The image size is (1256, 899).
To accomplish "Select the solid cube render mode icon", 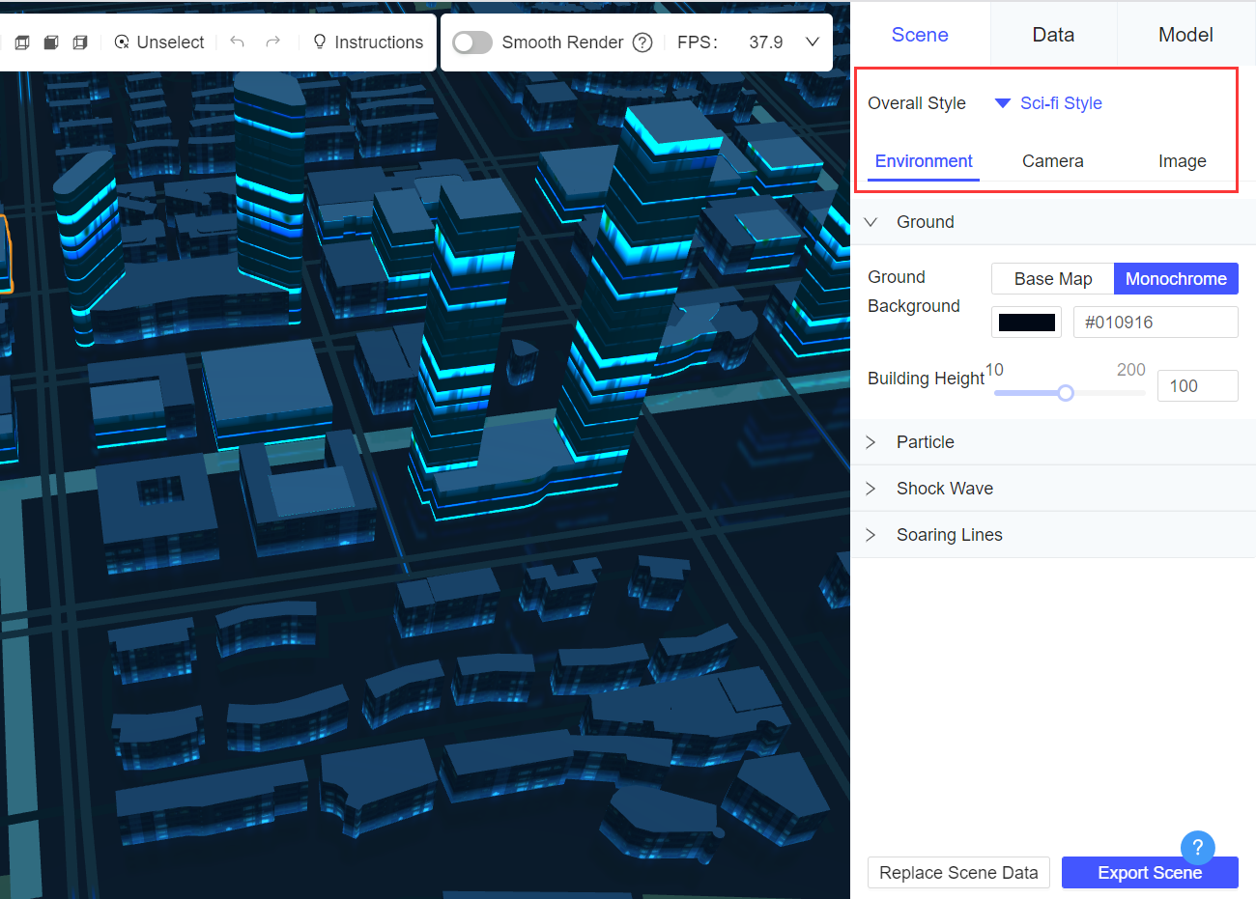I will [50, 42].
